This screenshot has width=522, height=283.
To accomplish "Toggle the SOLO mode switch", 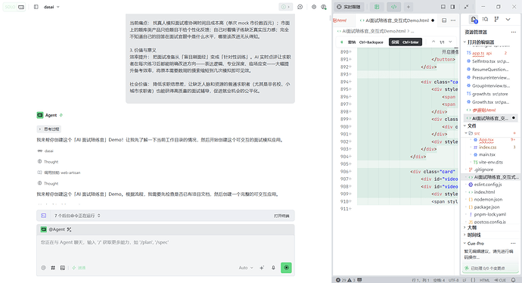I will pos(14,7).
